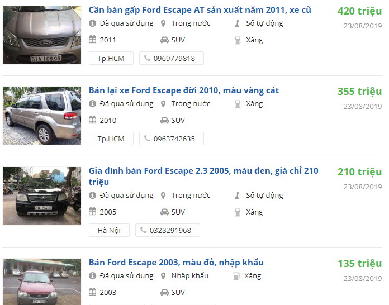The image size is (389, 305).
Task: Click the phone icon next to 0963742635
Action: tap(147, 139)
